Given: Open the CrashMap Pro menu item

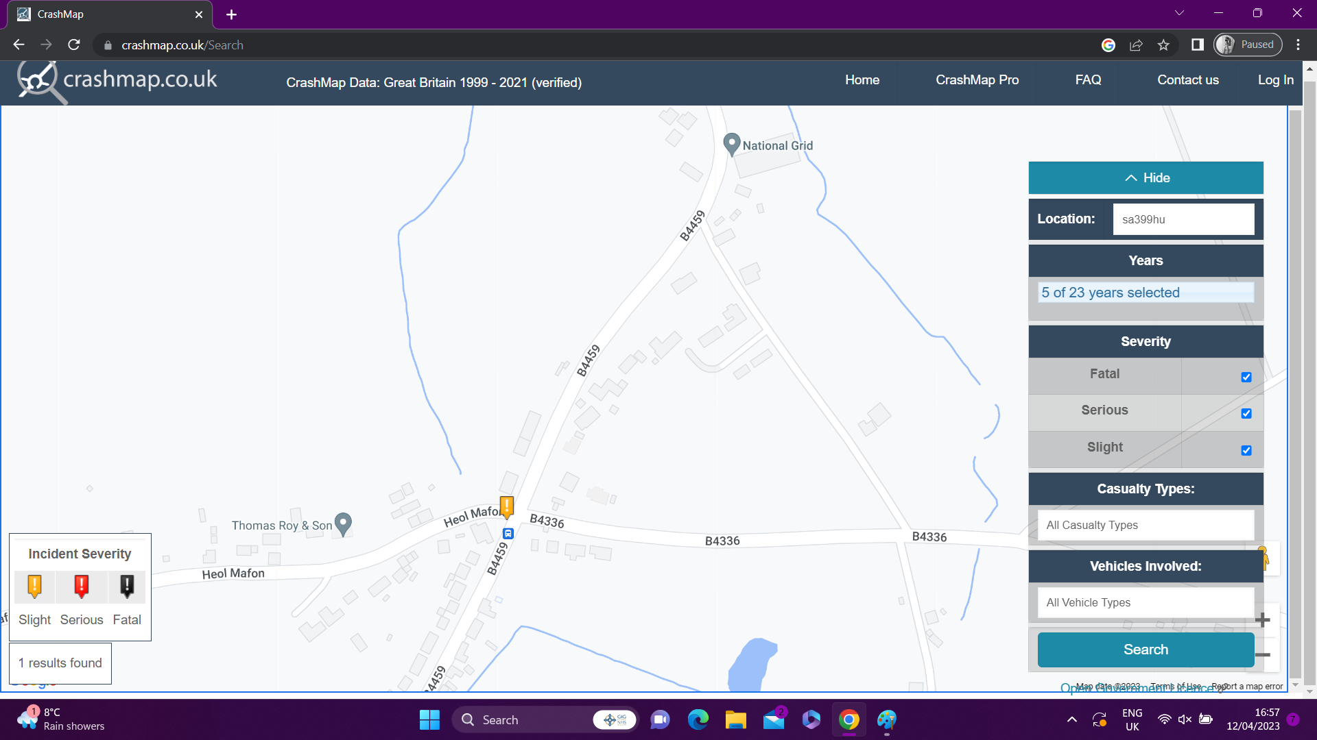Looking at the screenshot, I should (977, 80).
